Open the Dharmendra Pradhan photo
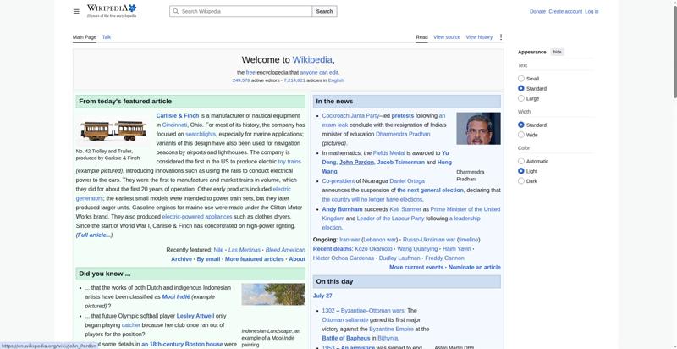This screenshot has height=349, width=677. [x=478, y=128]
